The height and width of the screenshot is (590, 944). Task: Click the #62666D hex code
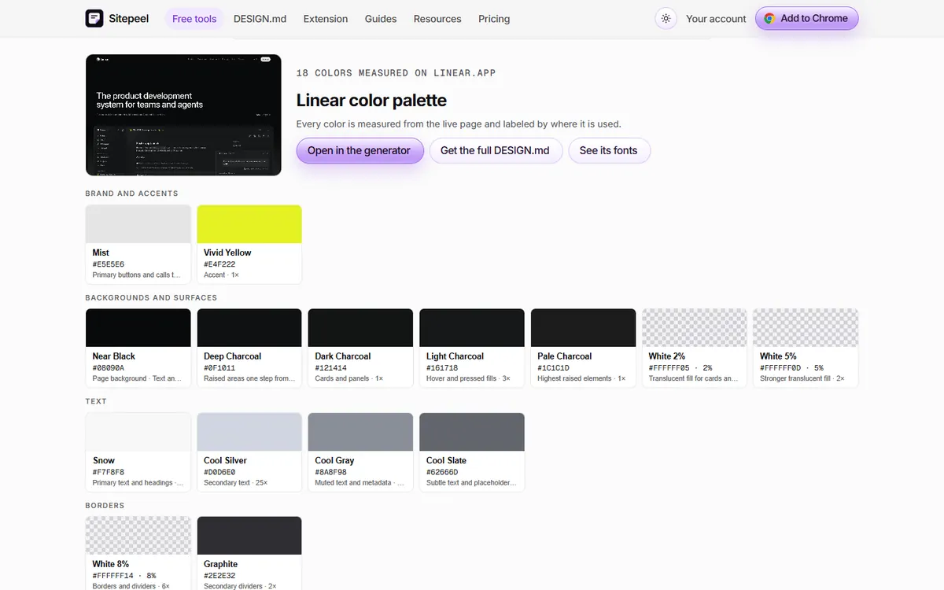[x=442, y=472]
